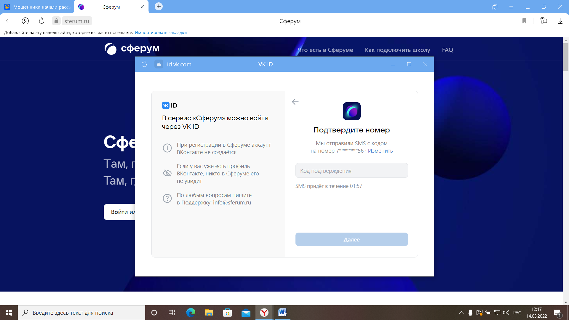Select the Сферум browser tab

[111, 7]
